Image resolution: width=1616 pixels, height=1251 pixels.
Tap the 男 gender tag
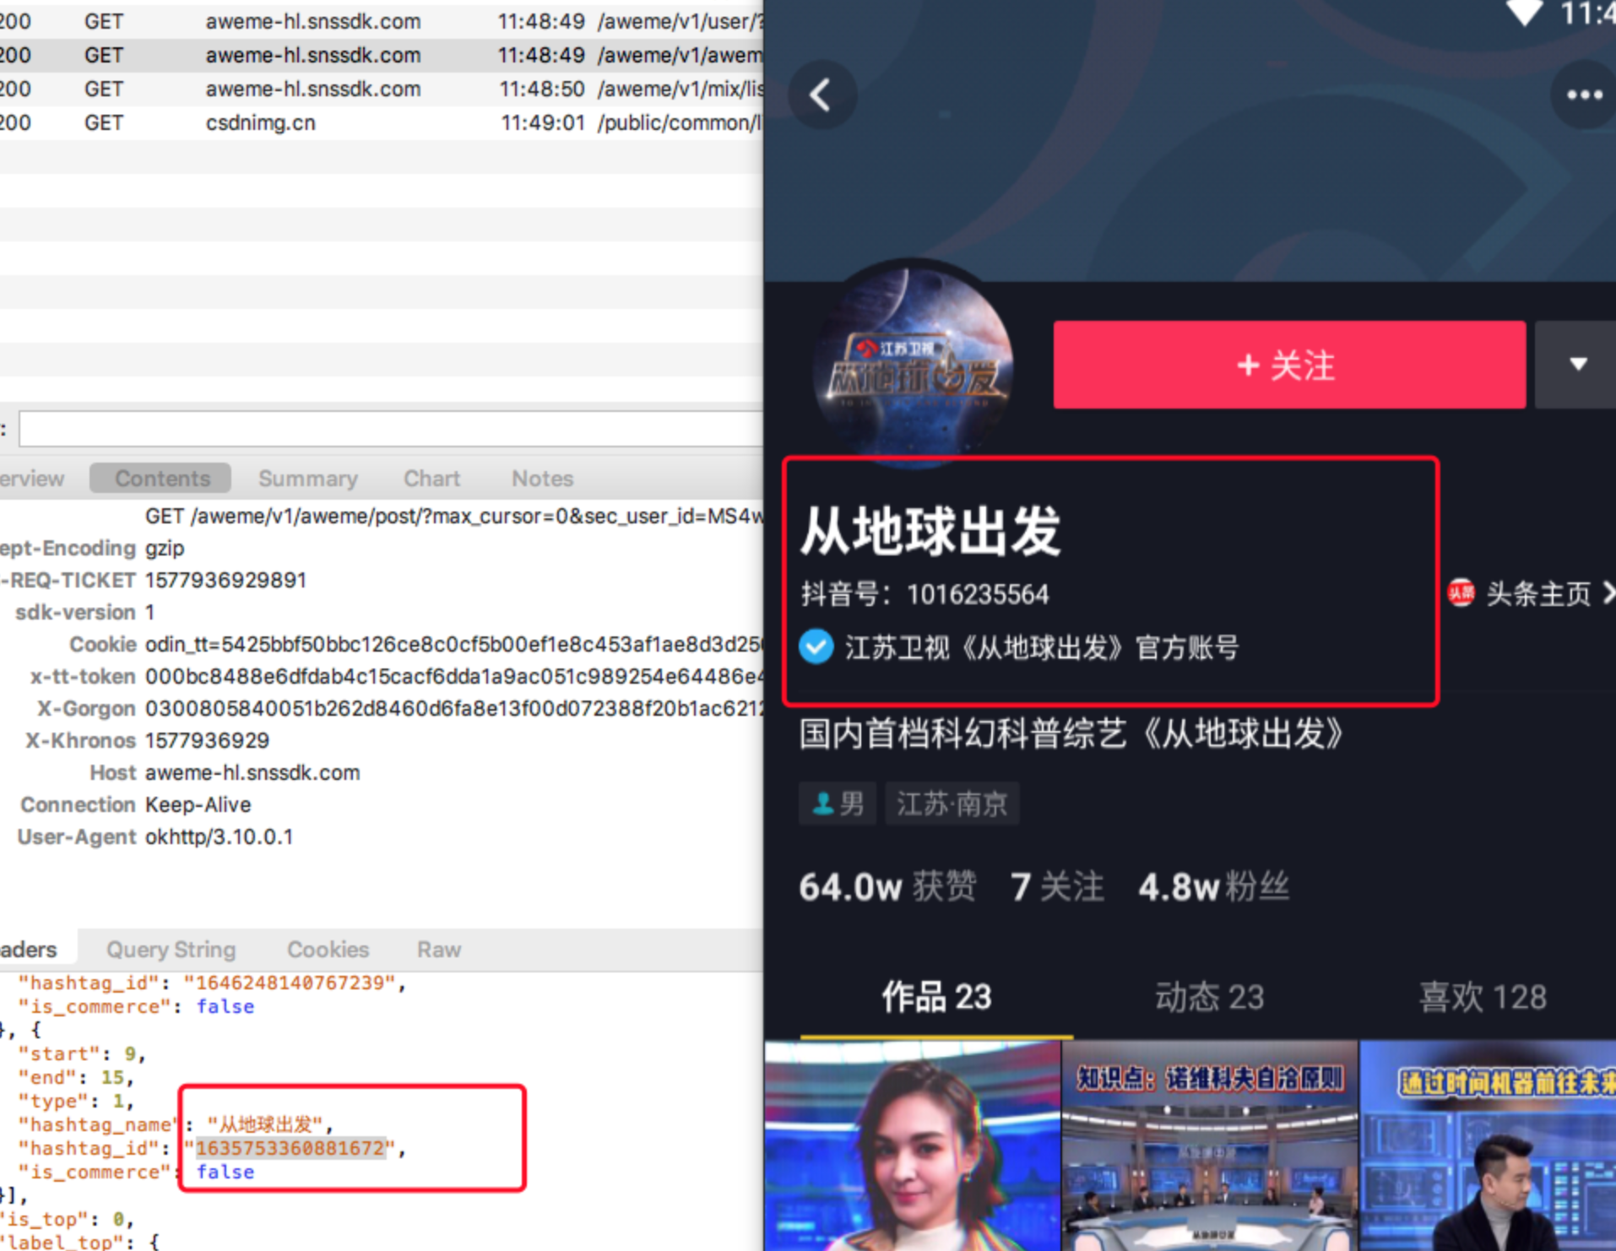point(838,803)
